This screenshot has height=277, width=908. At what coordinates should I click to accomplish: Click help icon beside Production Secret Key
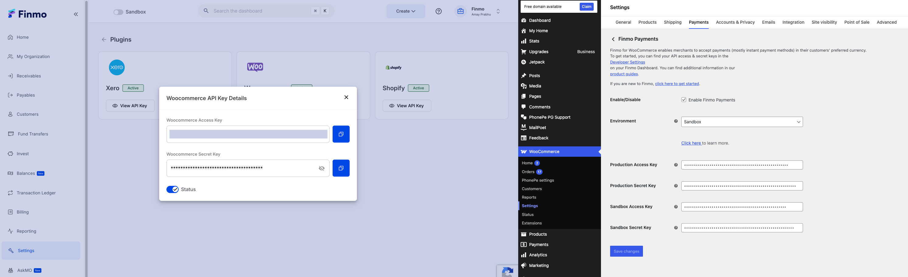click(676, 186)
